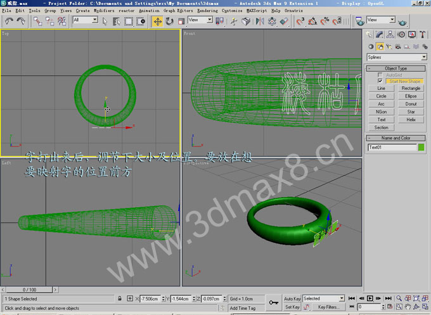Click the Text01 object name field

(x=392, y=147)
